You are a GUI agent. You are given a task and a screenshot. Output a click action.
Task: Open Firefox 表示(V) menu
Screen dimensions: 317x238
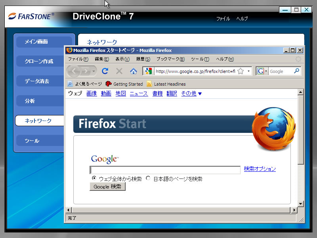122,59
